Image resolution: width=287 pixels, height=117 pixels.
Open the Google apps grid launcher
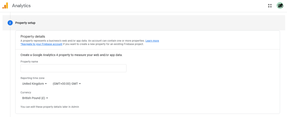pos(270,6)
